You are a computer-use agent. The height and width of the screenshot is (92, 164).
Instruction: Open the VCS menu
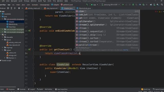click(54, 1)
